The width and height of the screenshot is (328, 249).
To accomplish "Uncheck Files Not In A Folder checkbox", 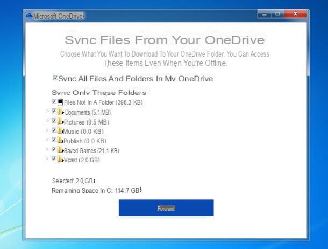I will tap(54, 101).
